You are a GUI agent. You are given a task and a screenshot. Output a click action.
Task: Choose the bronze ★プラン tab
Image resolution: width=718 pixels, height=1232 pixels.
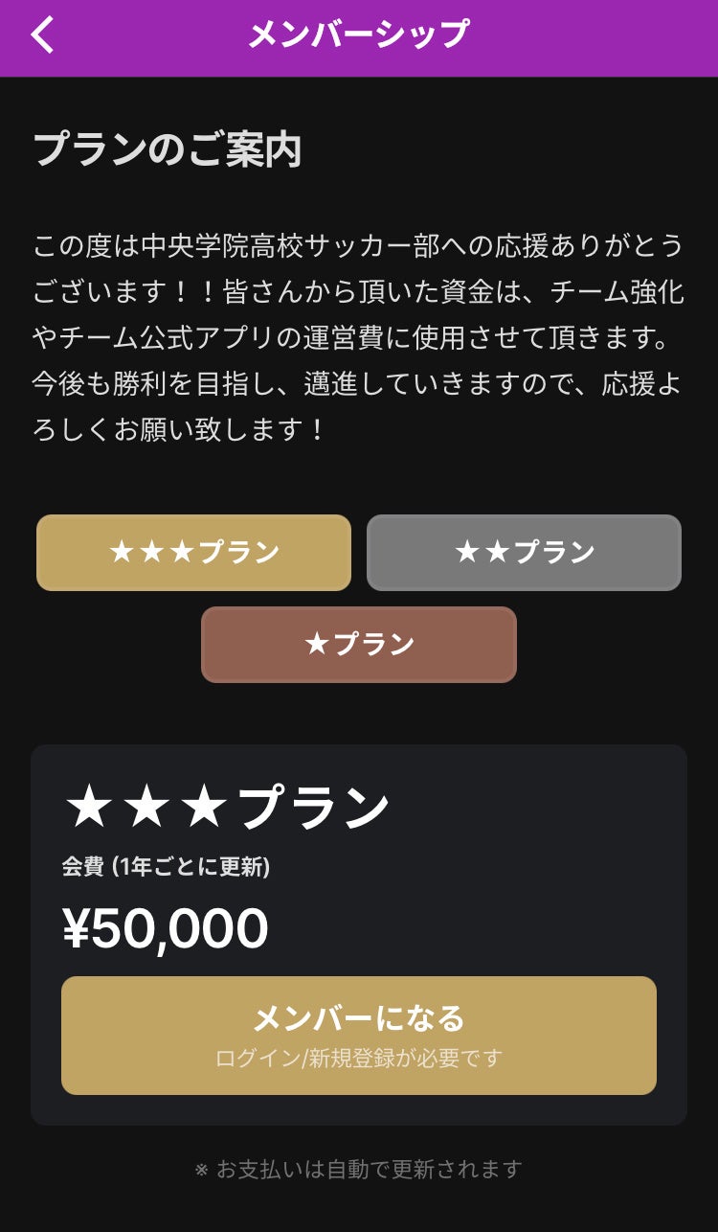click(x=359, y=645)
